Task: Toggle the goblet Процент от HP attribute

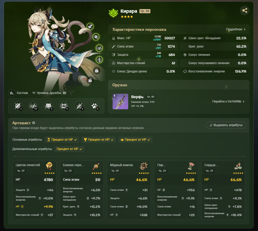Action: [x=99, y=140]
